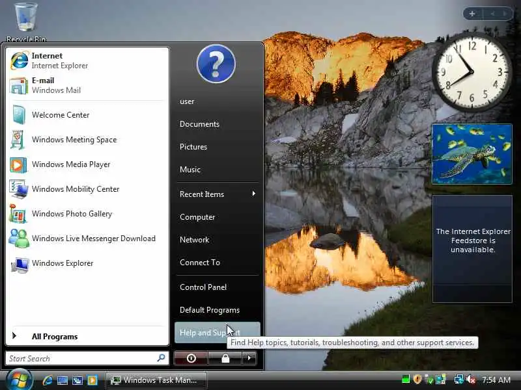The image size is (521, 390).
Task: Click sidebar previous gadgets arrow
Action: click(492, 14)
